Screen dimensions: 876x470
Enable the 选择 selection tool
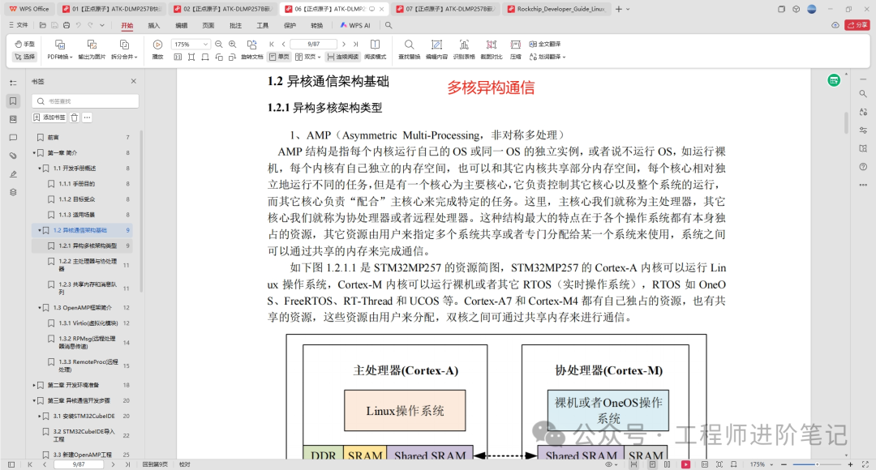pos(24,57)
